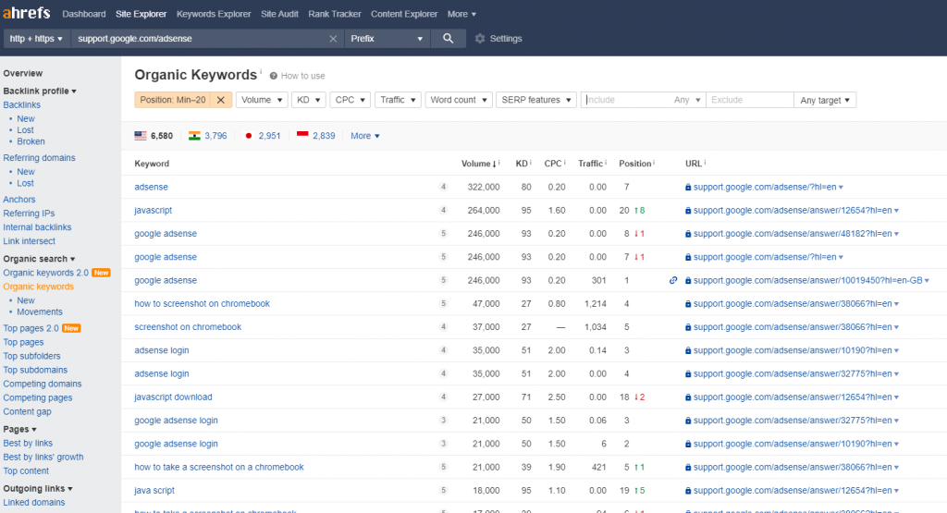Open the SERP features filter dropdown
This screenshot has width=947, height=513.
click(x=535, y=100)
